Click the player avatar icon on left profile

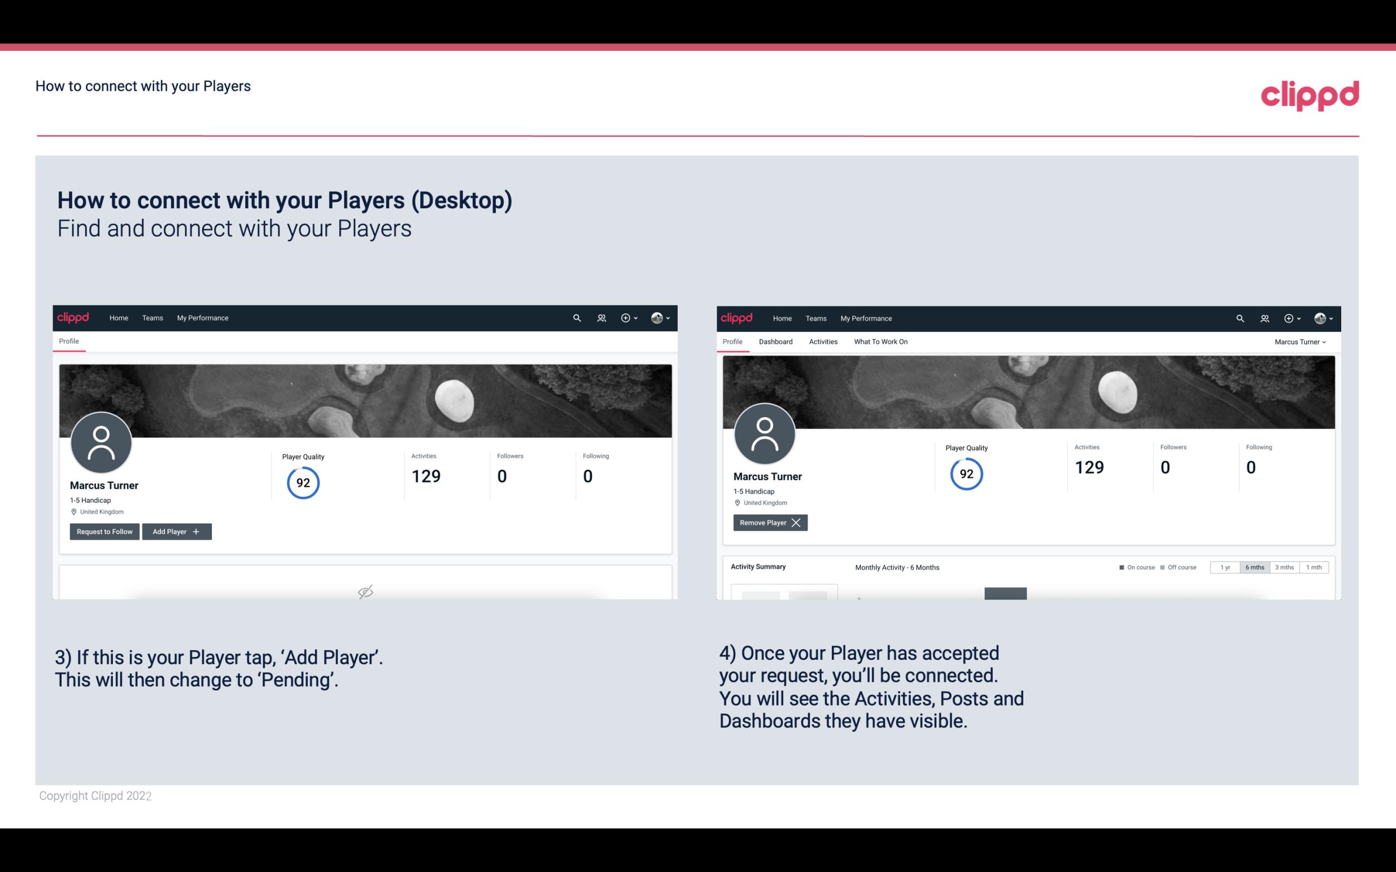(101, 440)
